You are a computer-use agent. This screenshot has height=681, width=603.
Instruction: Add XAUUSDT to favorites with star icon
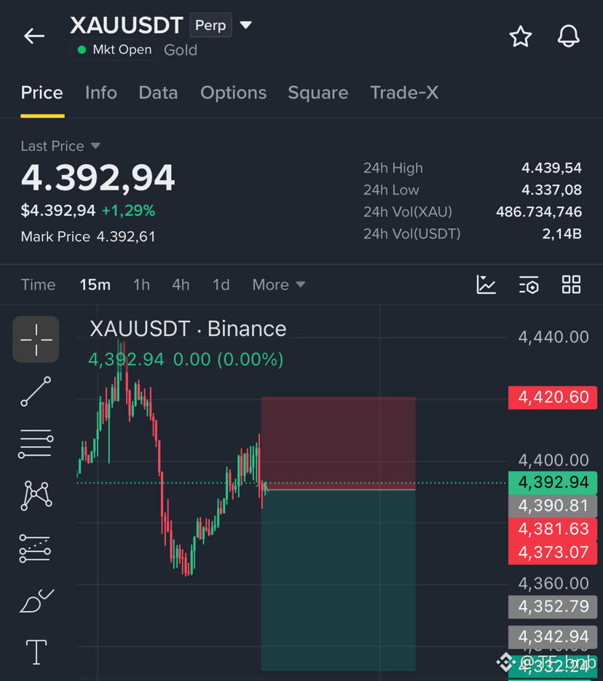[x=520, y=36]
